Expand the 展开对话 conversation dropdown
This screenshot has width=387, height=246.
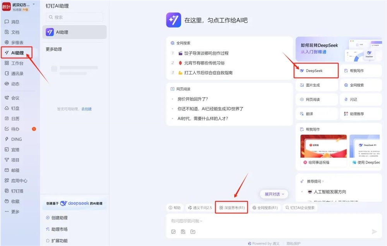click(x=274, y=194)
